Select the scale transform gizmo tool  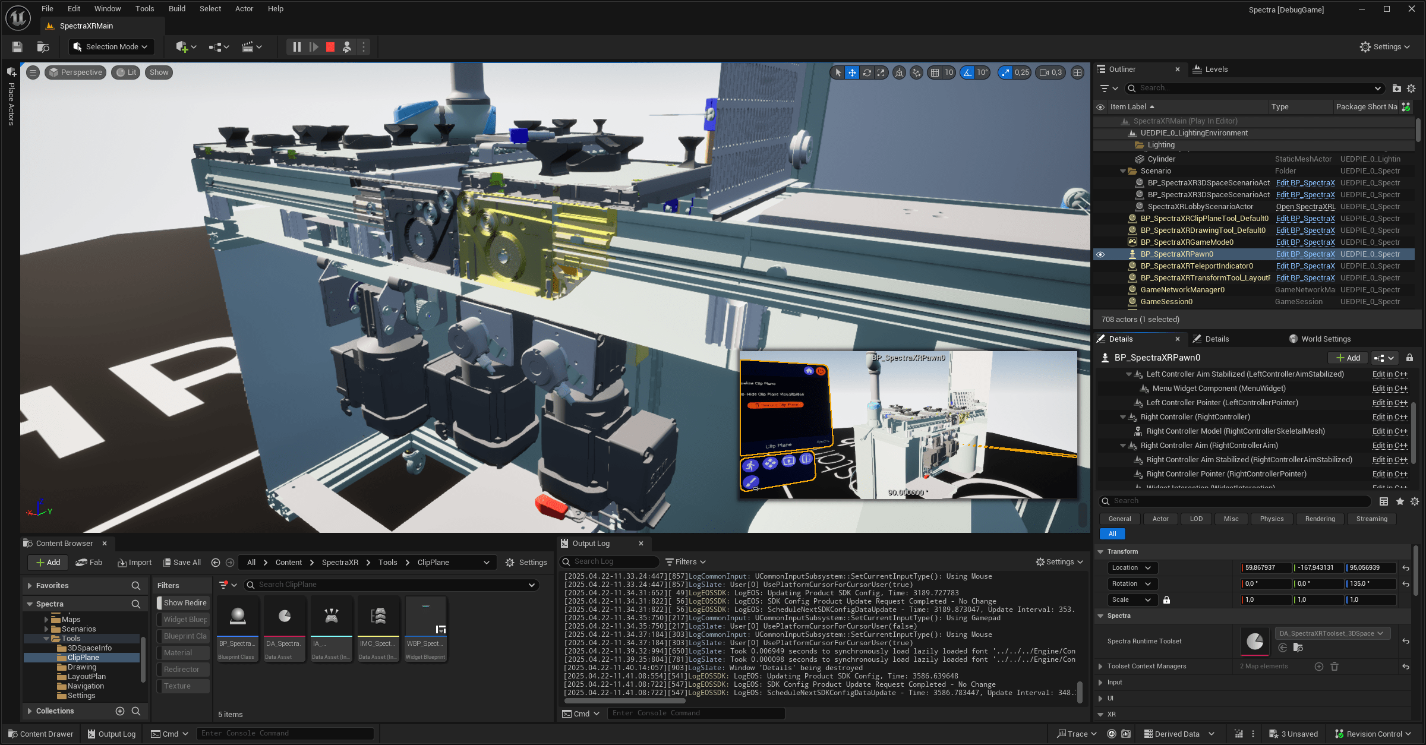click(x=881, y=72)
